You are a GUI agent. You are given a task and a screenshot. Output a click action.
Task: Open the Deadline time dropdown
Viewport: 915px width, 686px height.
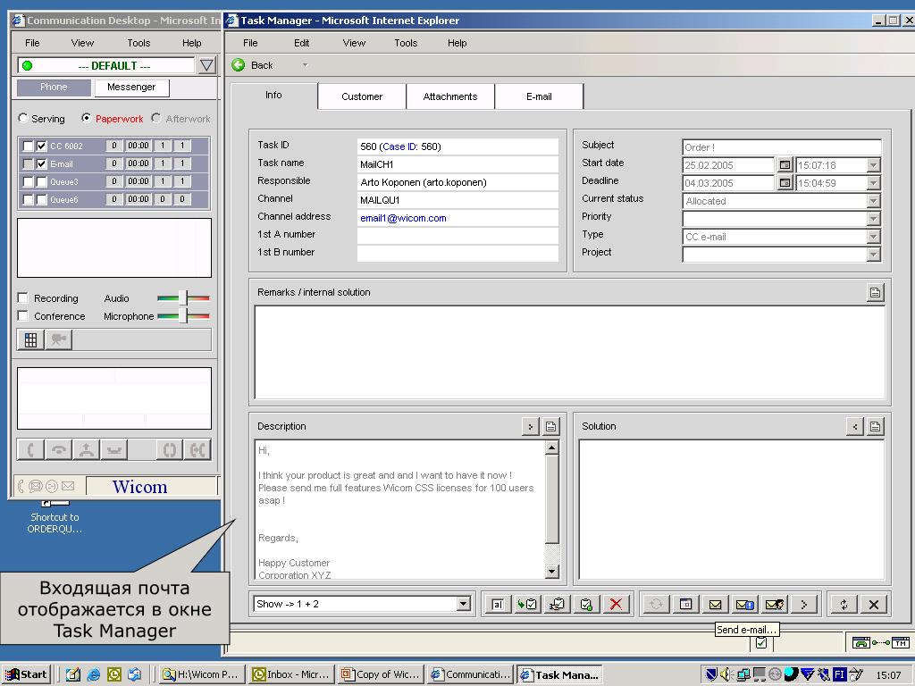point(873,183)
